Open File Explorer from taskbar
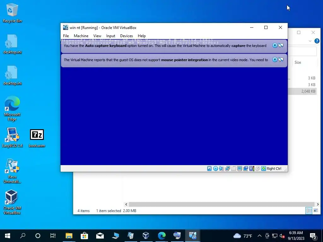This screenshot has width=323, height=242. pos(69,236)
